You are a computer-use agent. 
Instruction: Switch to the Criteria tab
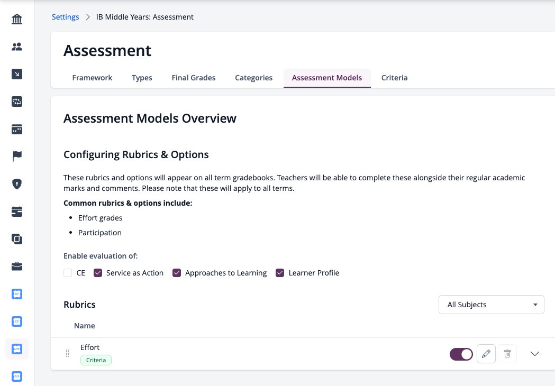pyautogui.click(x=394, y=78)
